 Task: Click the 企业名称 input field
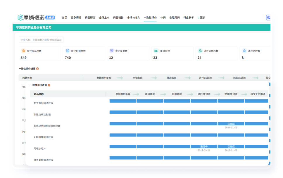click(x=41, y=40)
